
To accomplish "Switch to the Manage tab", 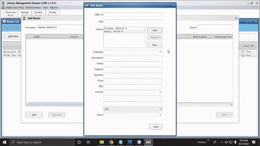I will click(x=24, y=13).
